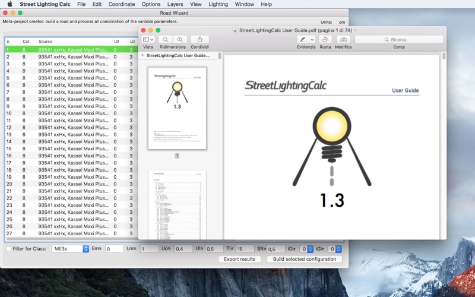Open the Apple menu
Viewport: 475px width, 297px height.
pyautogui.click(x=9, y=4)
